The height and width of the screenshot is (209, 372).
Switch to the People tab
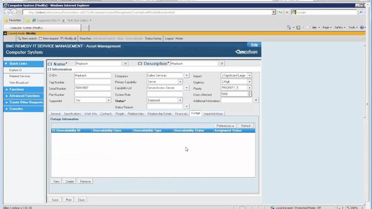click(120, 113)
